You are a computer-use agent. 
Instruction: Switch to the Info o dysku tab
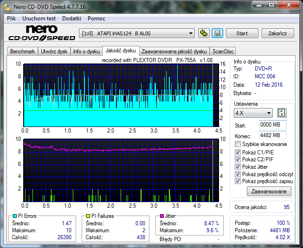[86, 51]
